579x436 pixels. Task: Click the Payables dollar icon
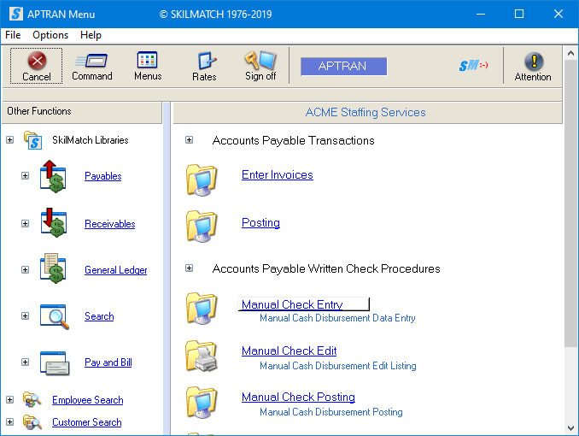(x=53, y=176)
